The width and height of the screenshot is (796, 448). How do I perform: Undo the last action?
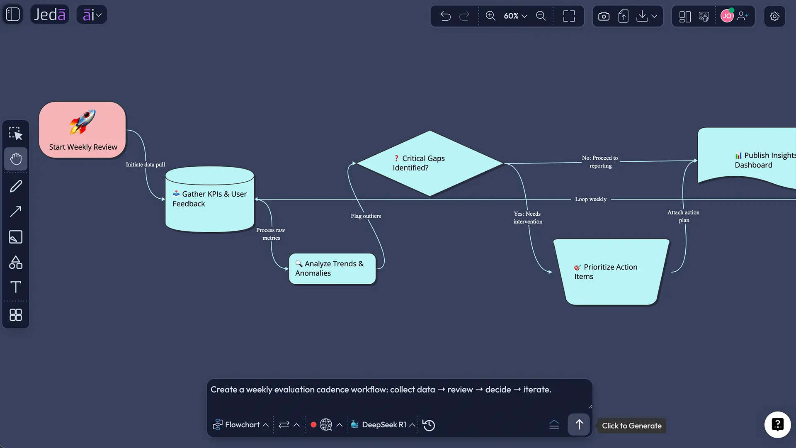pos(445,16)
